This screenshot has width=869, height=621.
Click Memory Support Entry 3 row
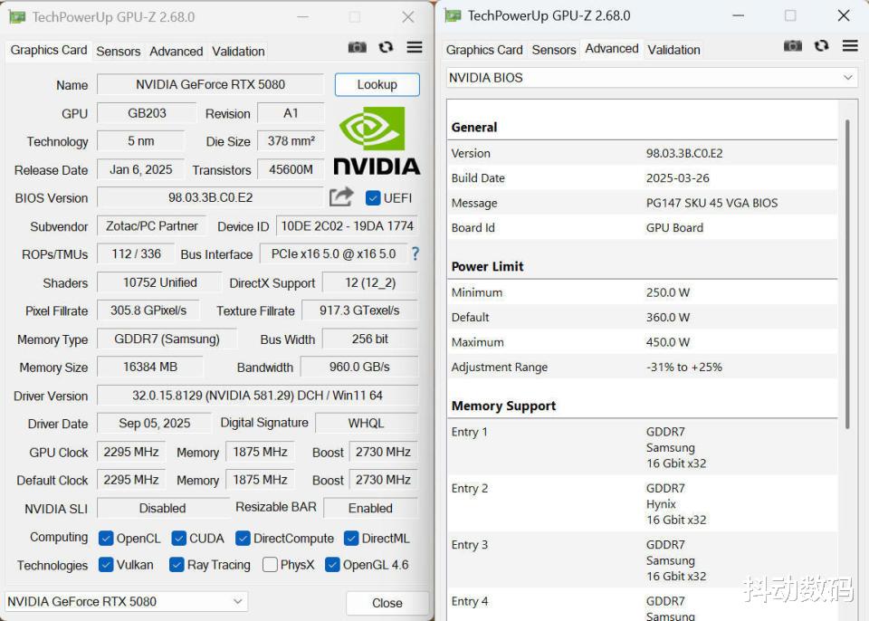pyautogui.click(x=643, y=560)
